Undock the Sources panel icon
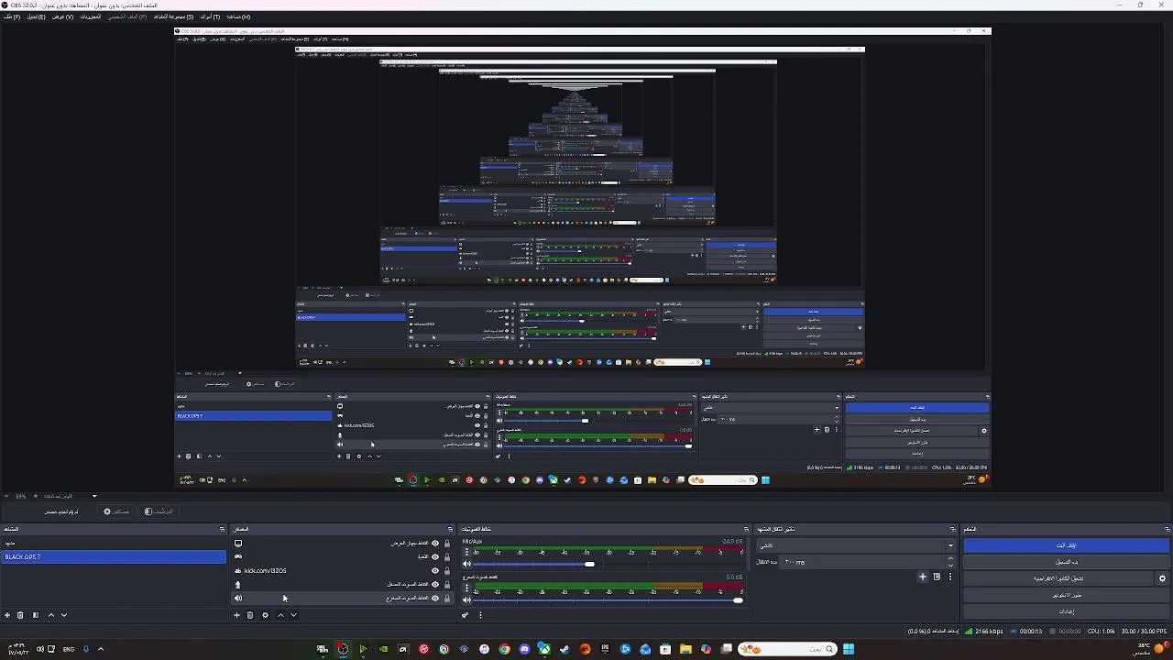The width and height of the screenshot is (1173, 660). [450, 529]
